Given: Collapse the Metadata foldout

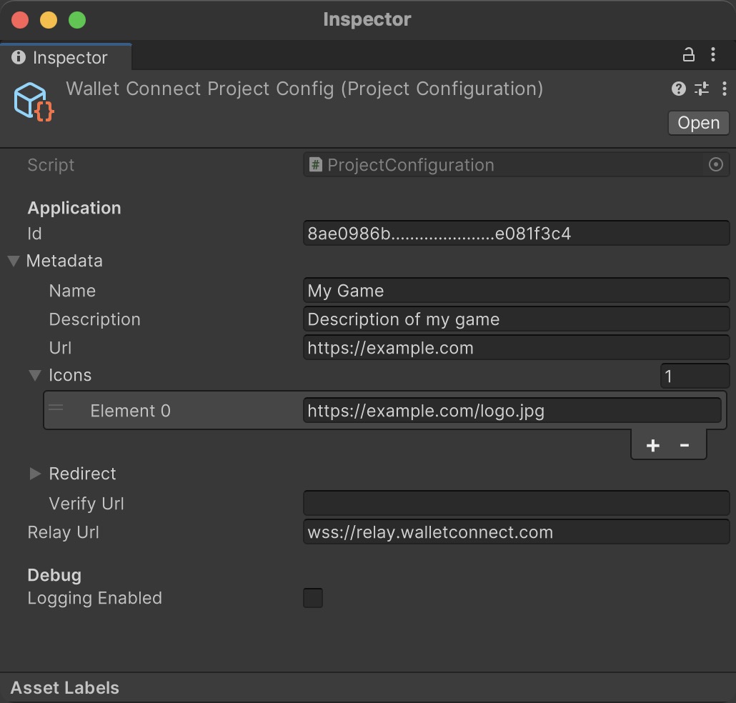Looking at the screenshot, I should (14, 261).
